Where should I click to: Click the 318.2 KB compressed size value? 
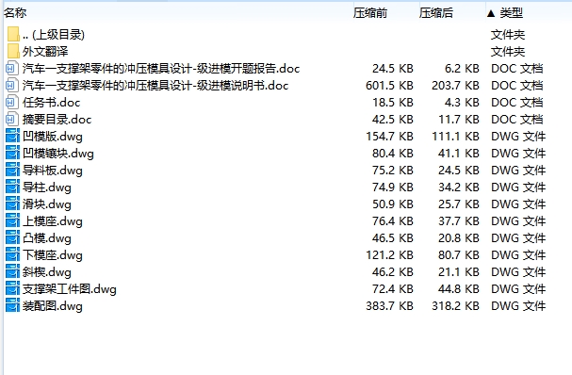[x=455, y=305]
